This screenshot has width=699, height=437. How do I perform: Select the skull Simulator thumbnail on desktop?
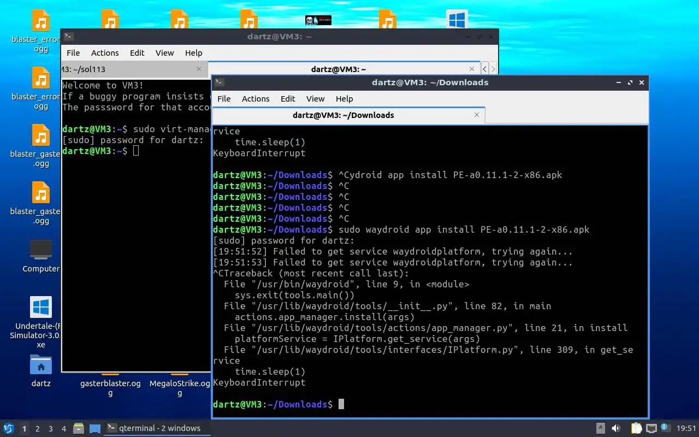[x=318, y=20]
